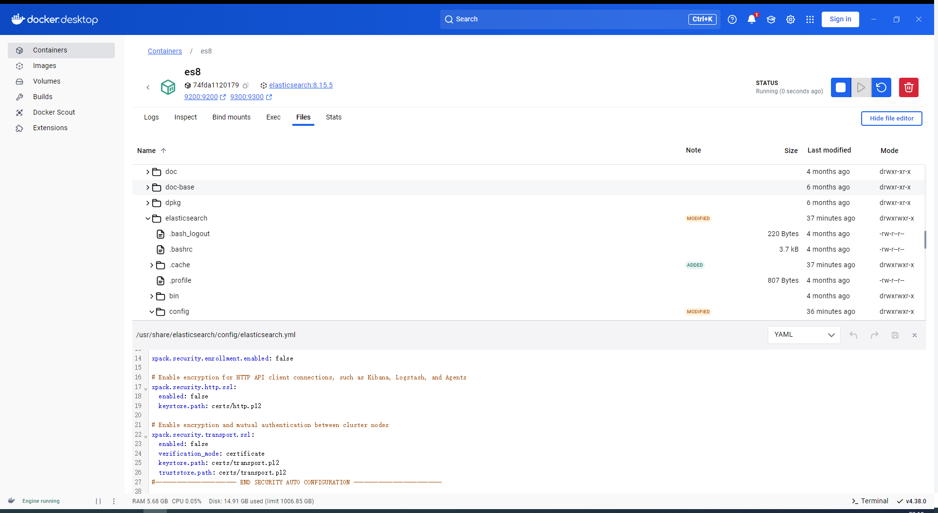Viewport: 938px width, 513px height.
Task: Switch to the Stats tab
Action: [x=334, y=118]
